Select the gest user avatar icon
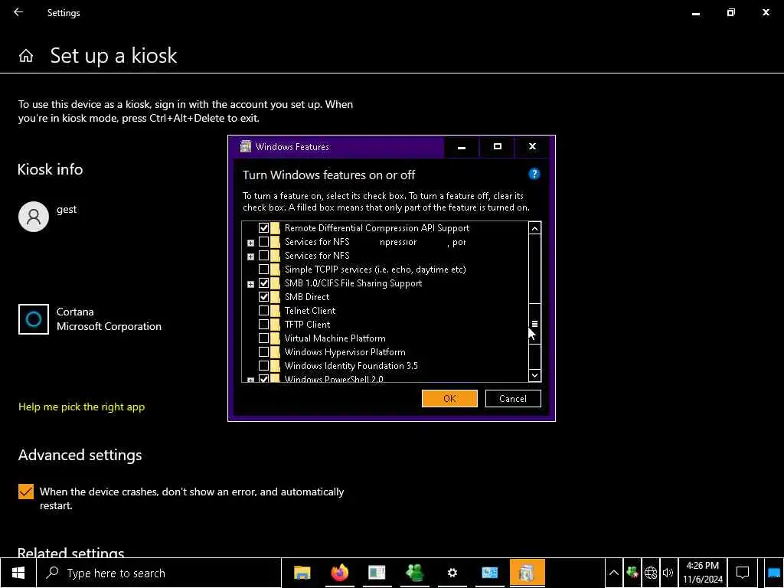The height and width of the screenshot is (588, 784). [34, 217]
